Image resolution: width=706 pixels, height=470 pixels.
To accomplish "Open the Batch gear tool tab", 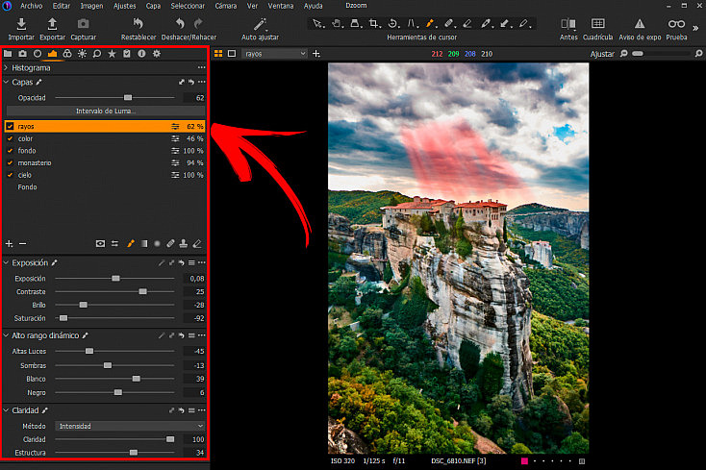I will pos(156,54).
